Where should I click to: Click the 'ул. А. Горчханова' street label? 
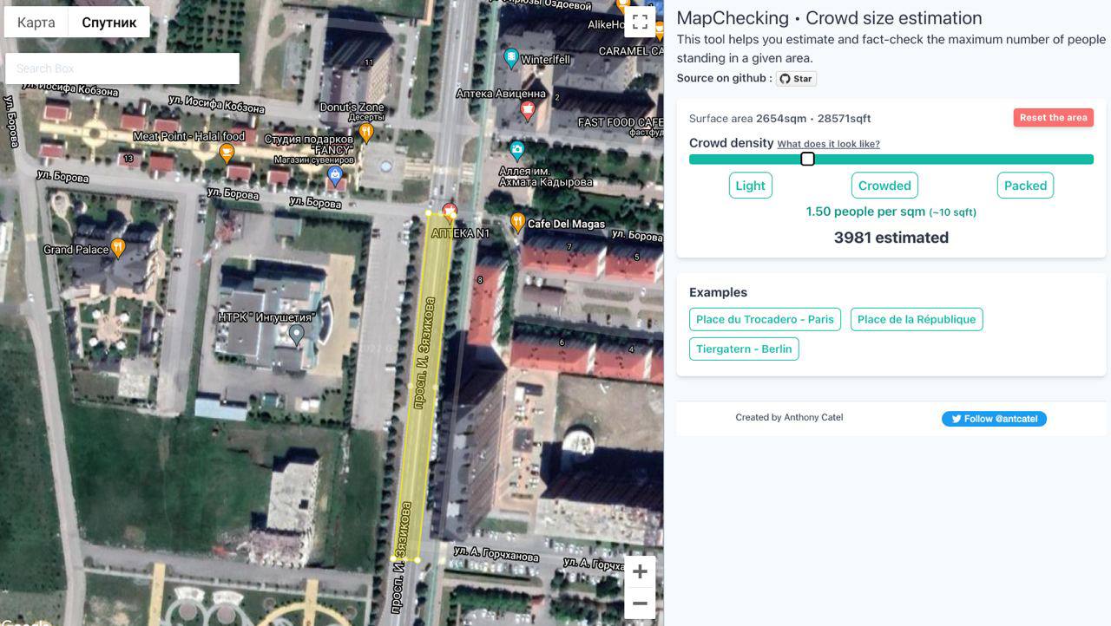tap(496, 554)
